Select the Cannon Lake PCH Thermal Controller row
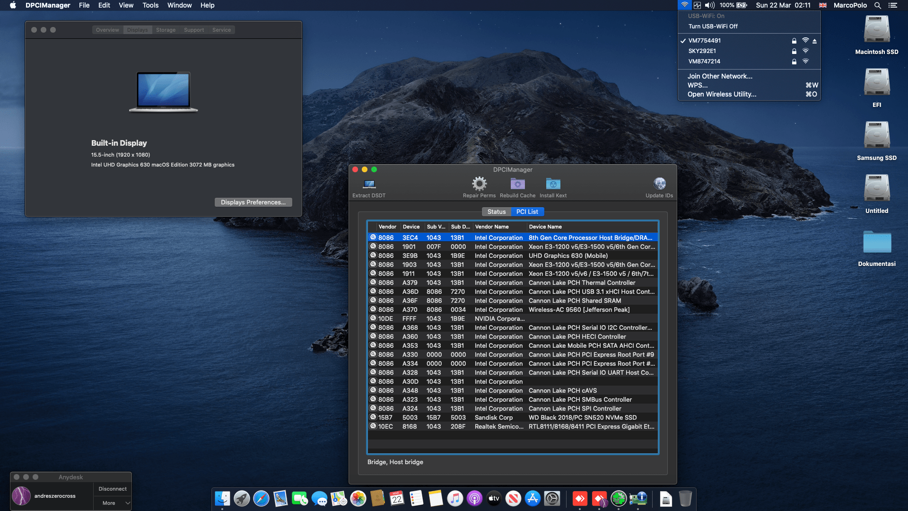 pos(513,282)
